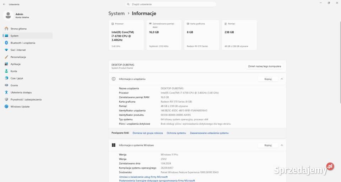Open the 16,0 GB RAM info card
341x182 pixels.
pyautogui.click(x=164, y=35)
